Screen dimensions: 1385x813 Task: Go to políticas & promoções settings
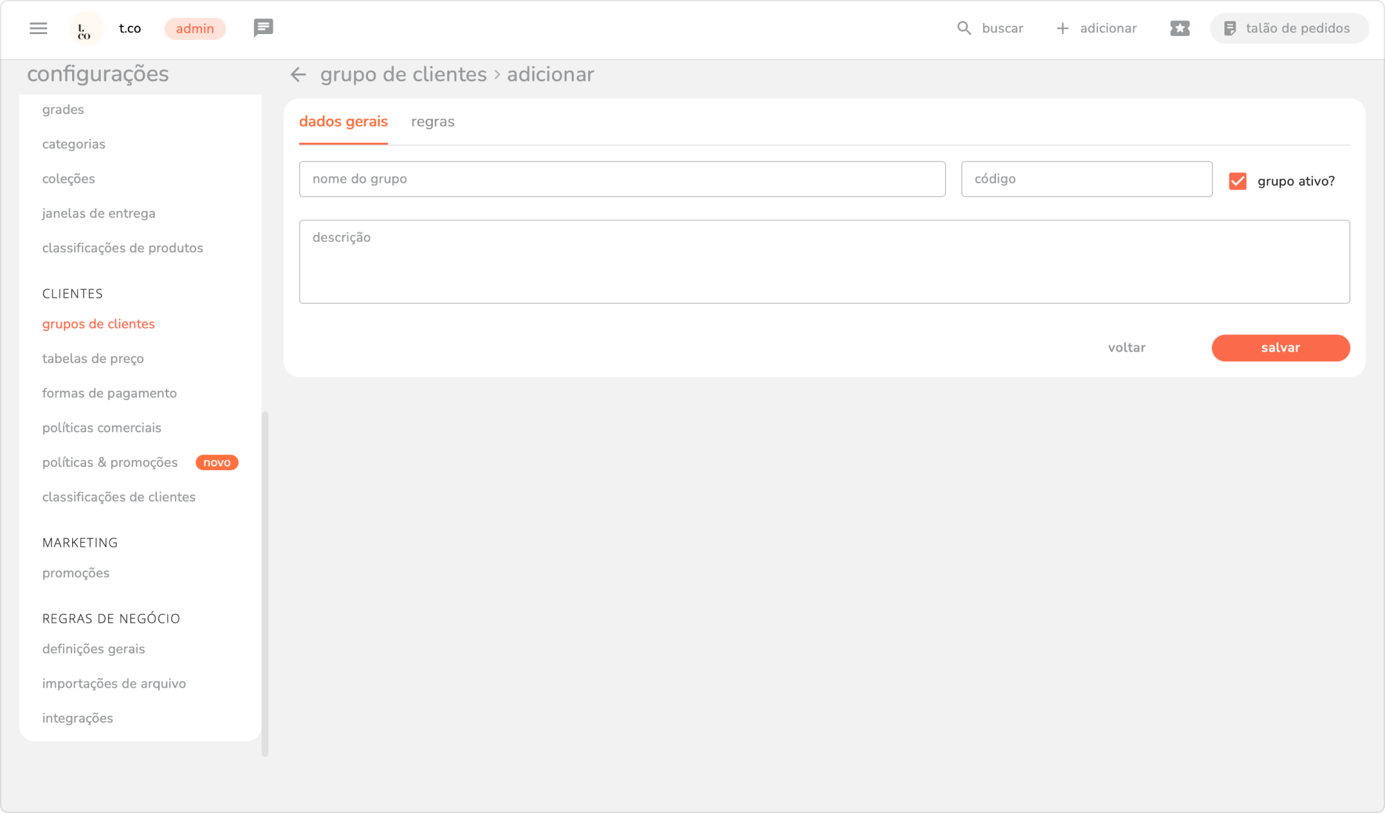click(110, 462)
